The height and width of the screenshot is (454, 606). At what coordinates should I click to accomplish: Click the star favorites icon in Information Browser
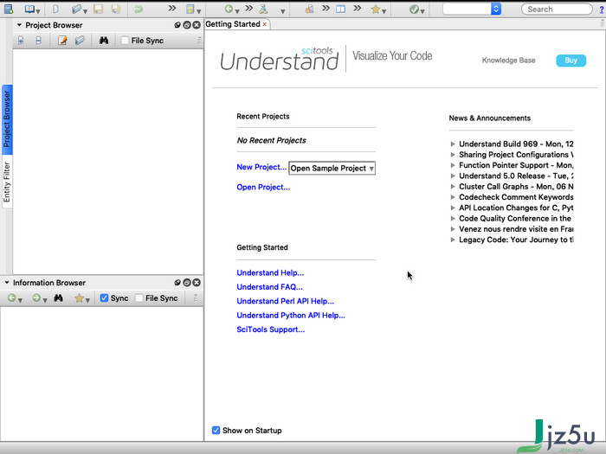[x=80, y=298]
